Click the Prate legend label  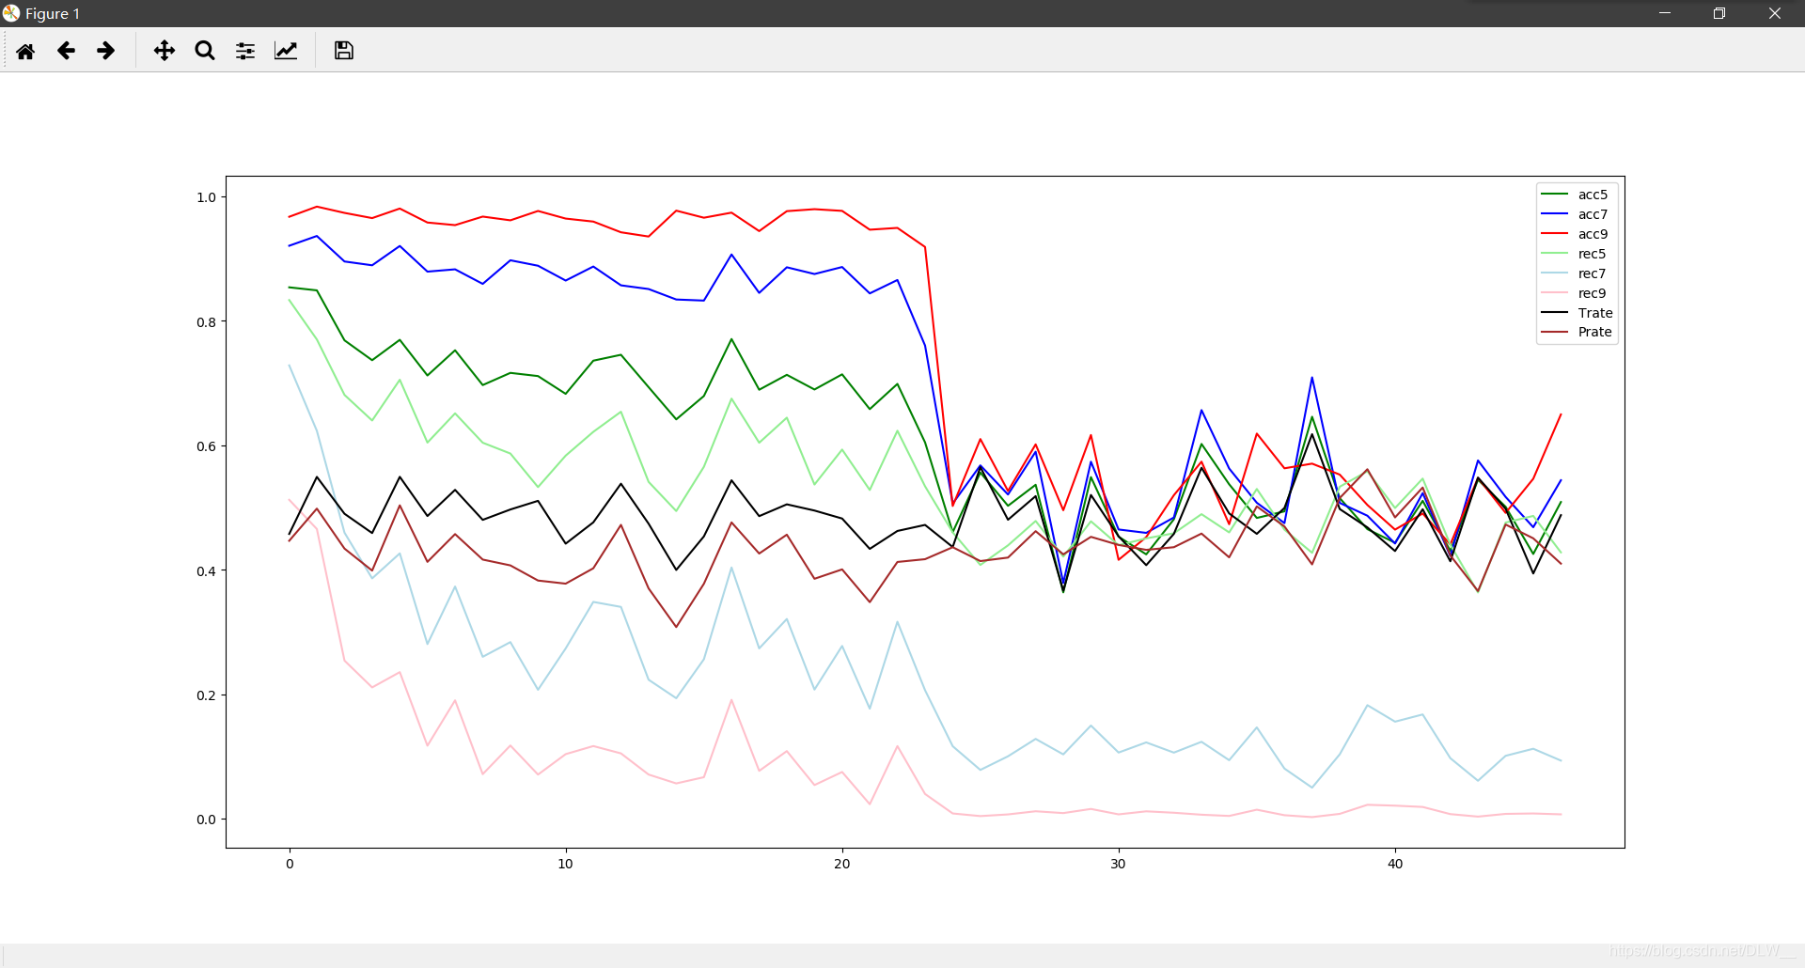(x=1594, y=332)
